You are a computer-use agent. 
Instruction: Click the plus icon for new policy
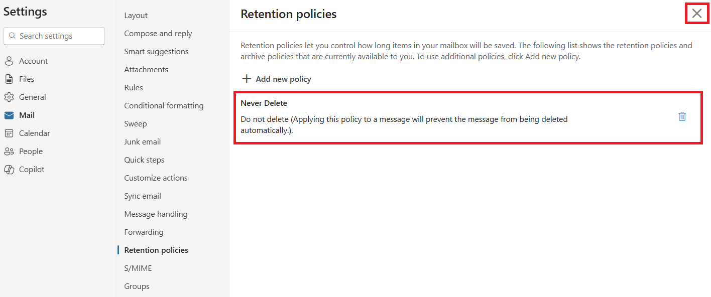tap(247, 79)
